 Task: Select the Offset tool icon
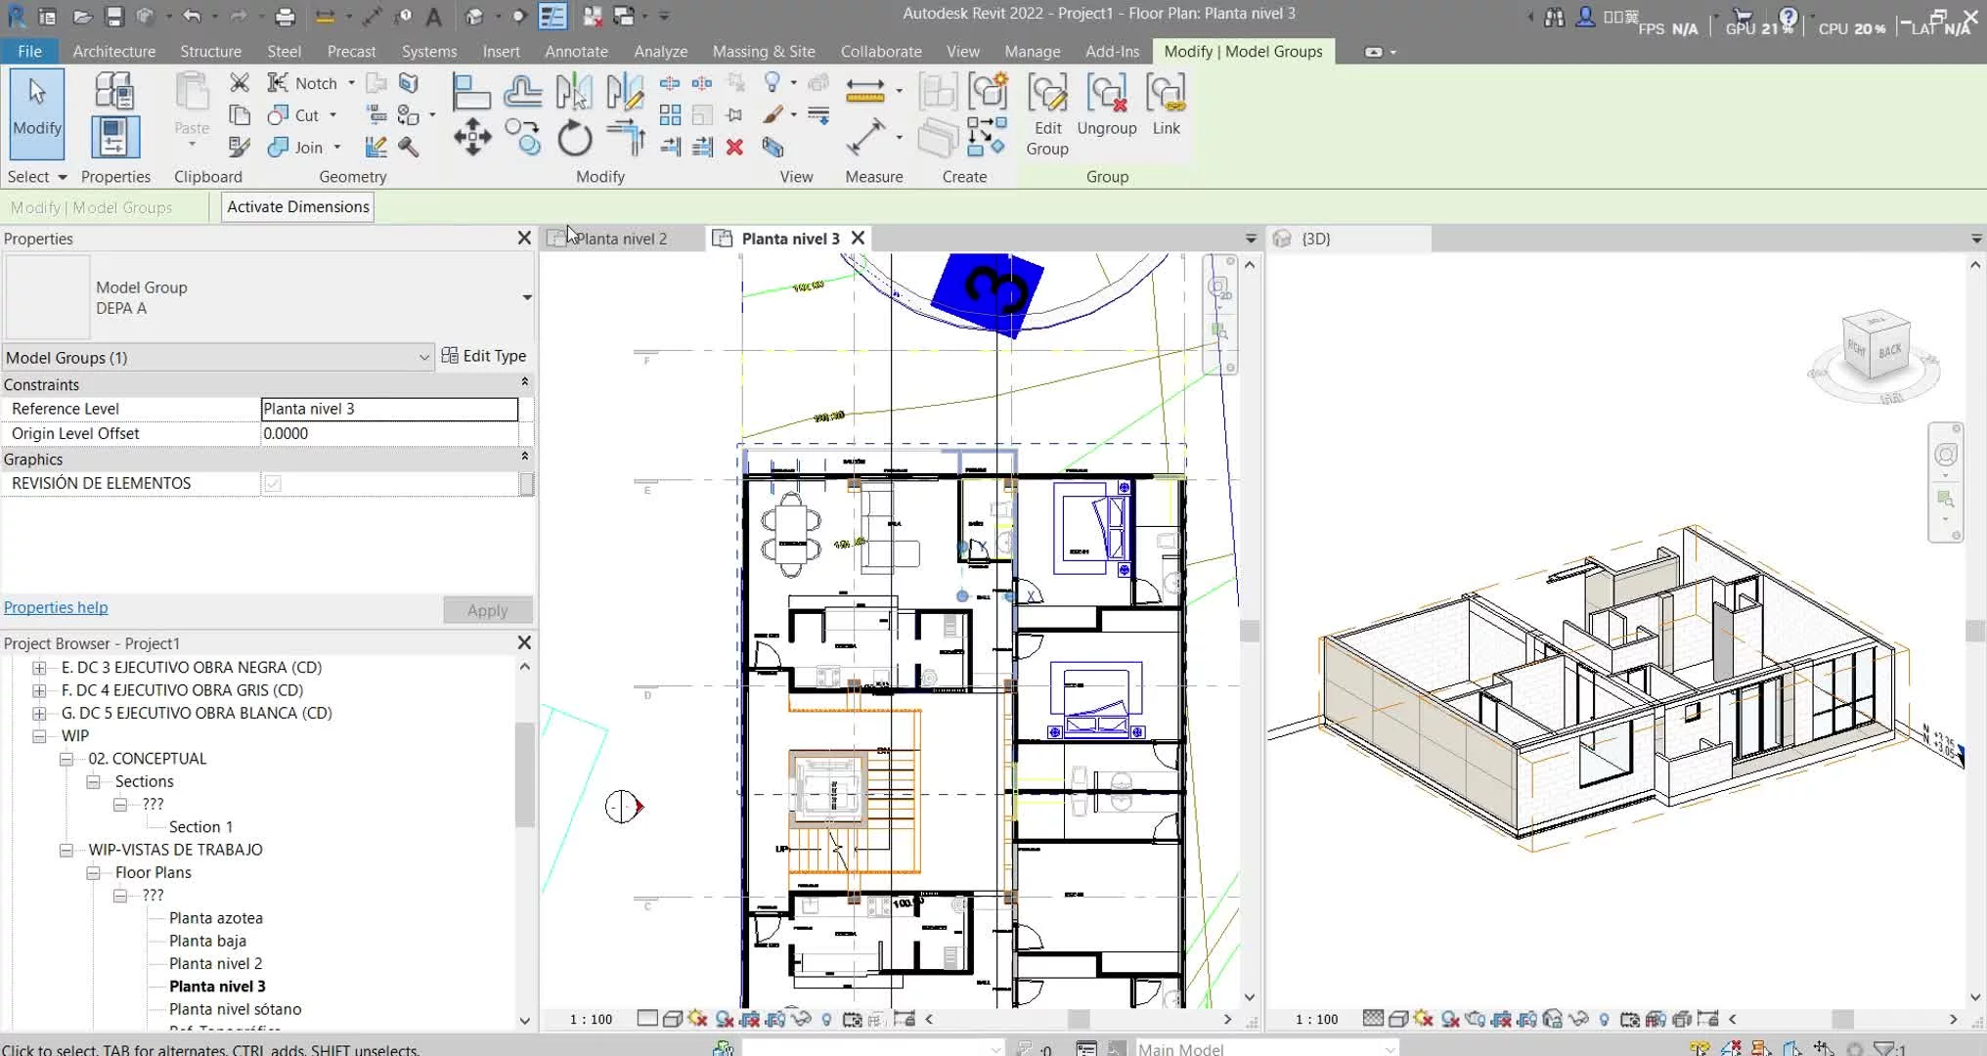[523, 92]
